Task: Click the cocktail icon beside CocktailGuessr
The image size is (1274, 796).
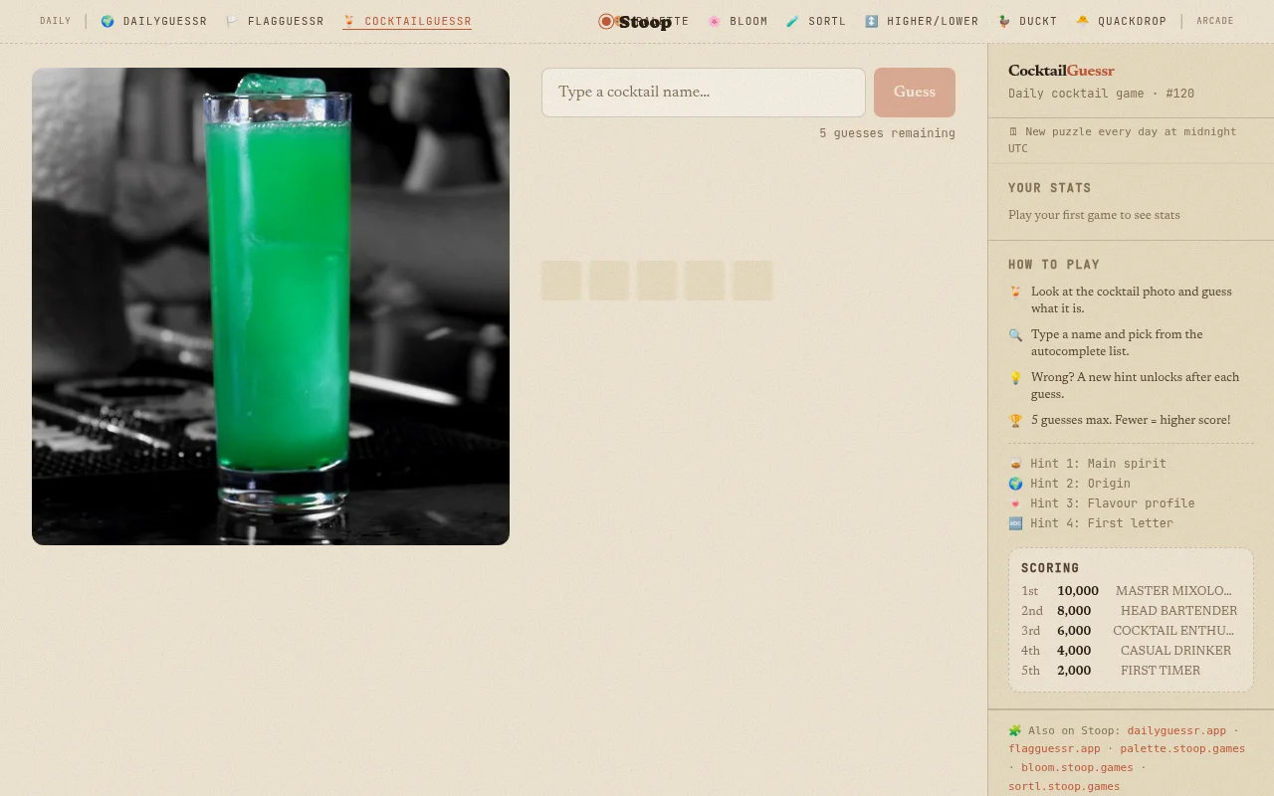Action: pos(349,21)
